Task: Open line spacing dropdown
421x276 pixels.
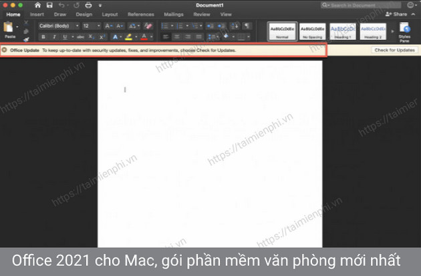Action: point(213,37)
